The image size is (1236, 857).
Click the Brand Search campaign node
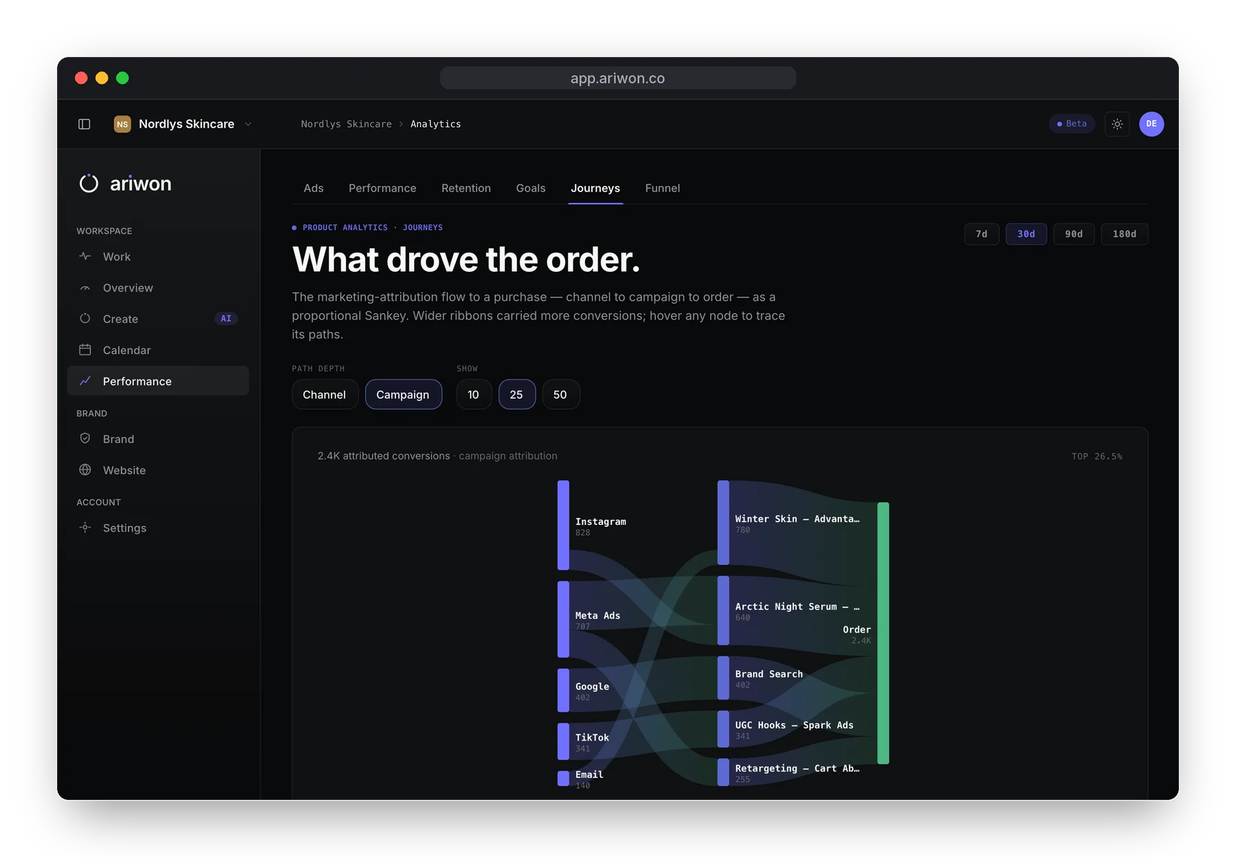click(723, 678)
